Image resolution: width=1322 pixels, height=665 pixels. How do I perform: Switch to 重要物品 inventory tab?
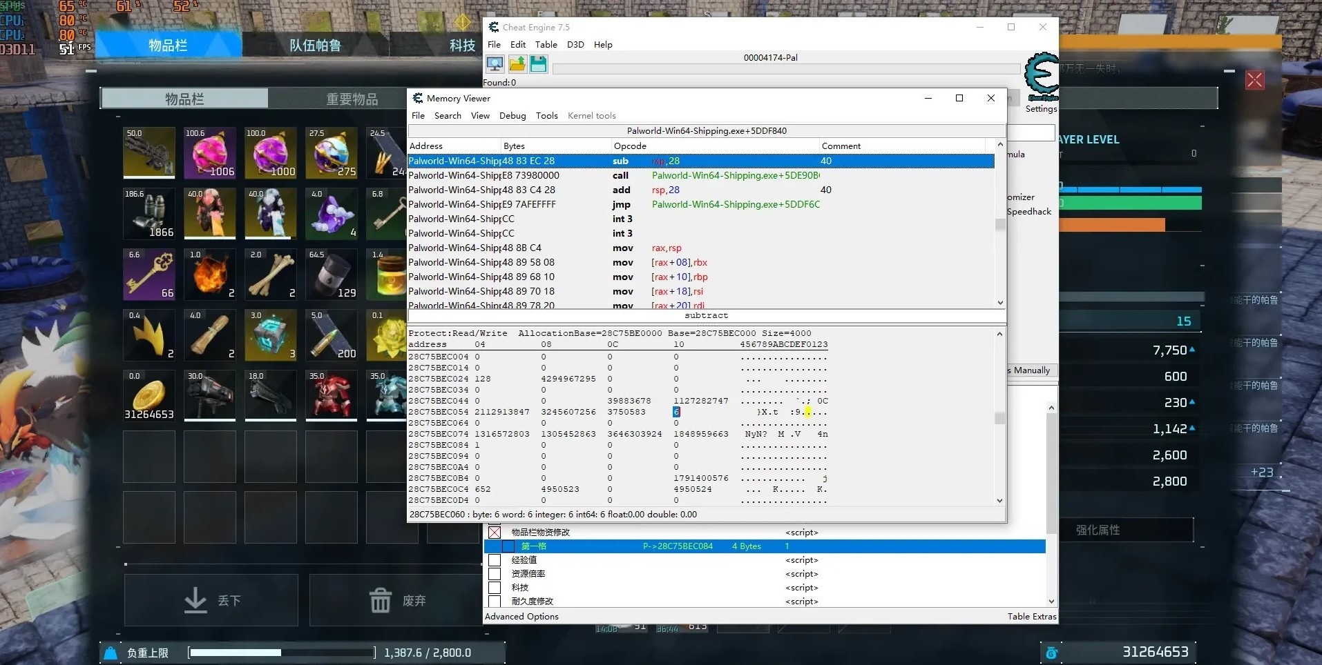pos(352,99)
